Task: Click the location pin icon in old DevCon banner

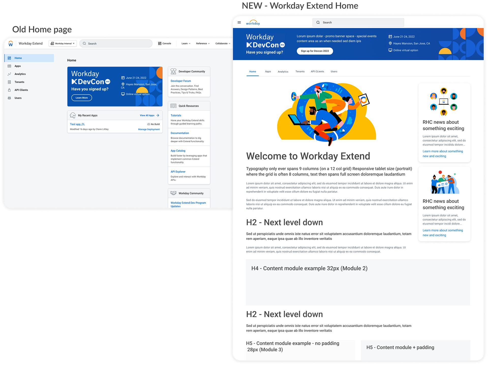Action: click(123, 84)
